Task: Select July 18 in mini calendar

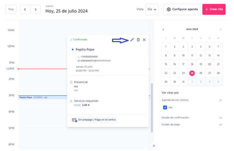Action: [192, 64]
